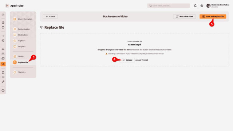
Task: Click the Replace file orange cloud icon
Action: (15, 62)
